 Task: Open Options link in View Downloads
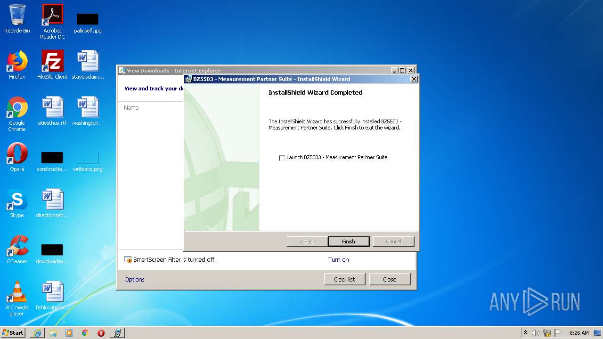134,279
